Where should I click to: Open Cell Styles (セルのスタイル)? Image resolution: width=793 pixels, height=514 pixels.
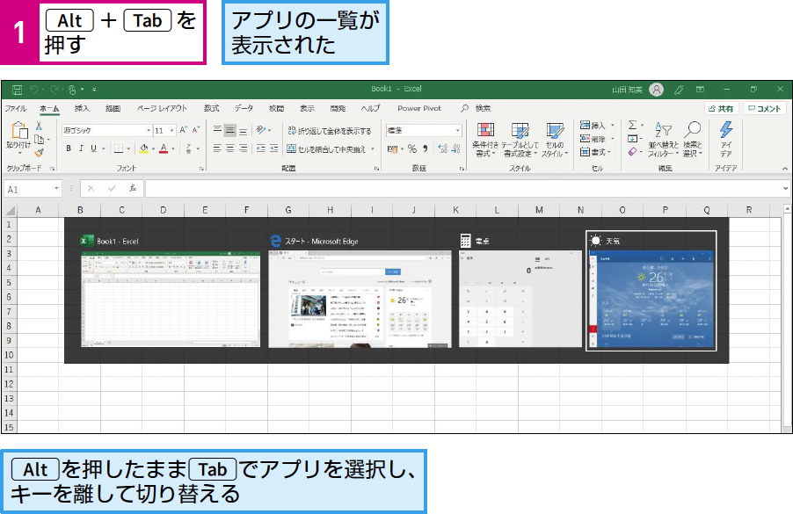tap(554, 136)
